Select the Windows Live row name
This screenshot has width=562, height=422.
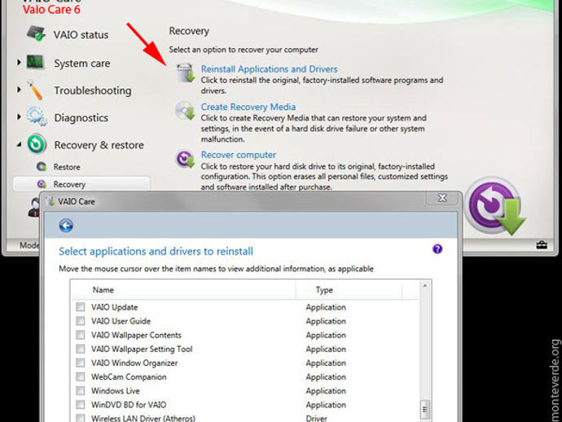pyautogui.click(x=116, y=391)
